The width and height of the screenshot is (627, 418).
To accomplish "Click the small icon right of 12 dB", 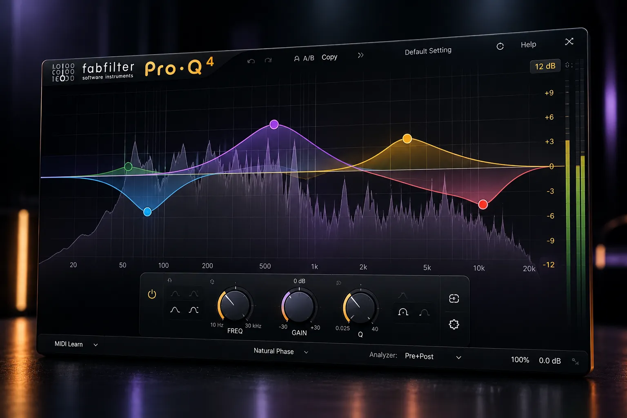I will click(x=568, y=65).
